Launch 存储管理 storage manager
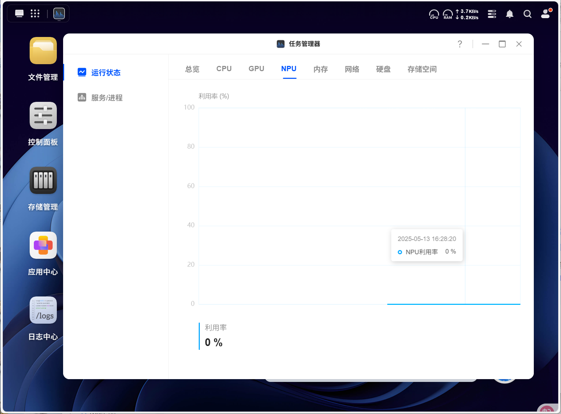Image resolution: width=561 pixels, height=414 pixels. coord(43,180)
